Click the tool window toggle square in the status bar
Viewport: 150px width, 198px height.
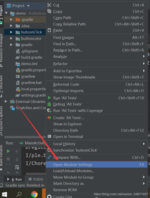pyautogui.click(x=2, y=185)
